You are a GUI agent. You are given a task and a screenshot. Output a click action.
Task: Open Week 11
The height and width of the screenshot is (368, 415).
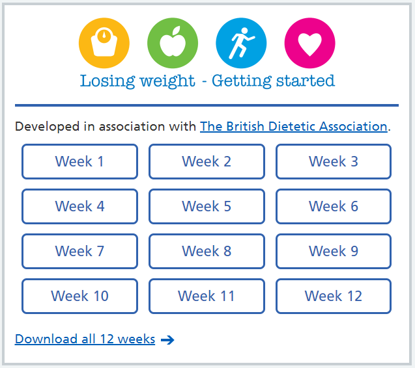pyautogui.click(x=207, y=296)
